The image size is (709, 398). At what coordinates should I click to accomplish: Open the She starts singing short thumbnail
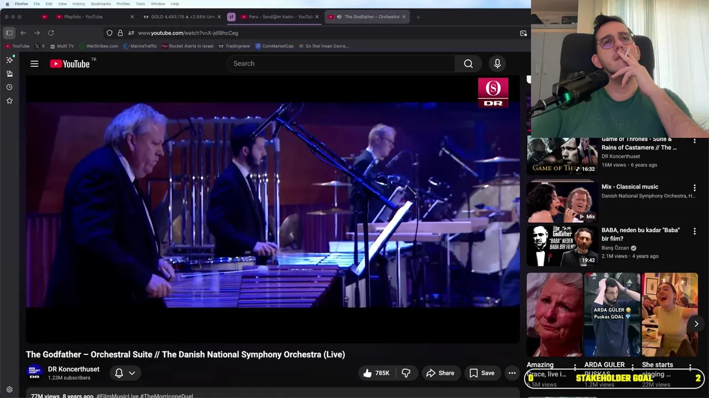click(x=670, y=314)
